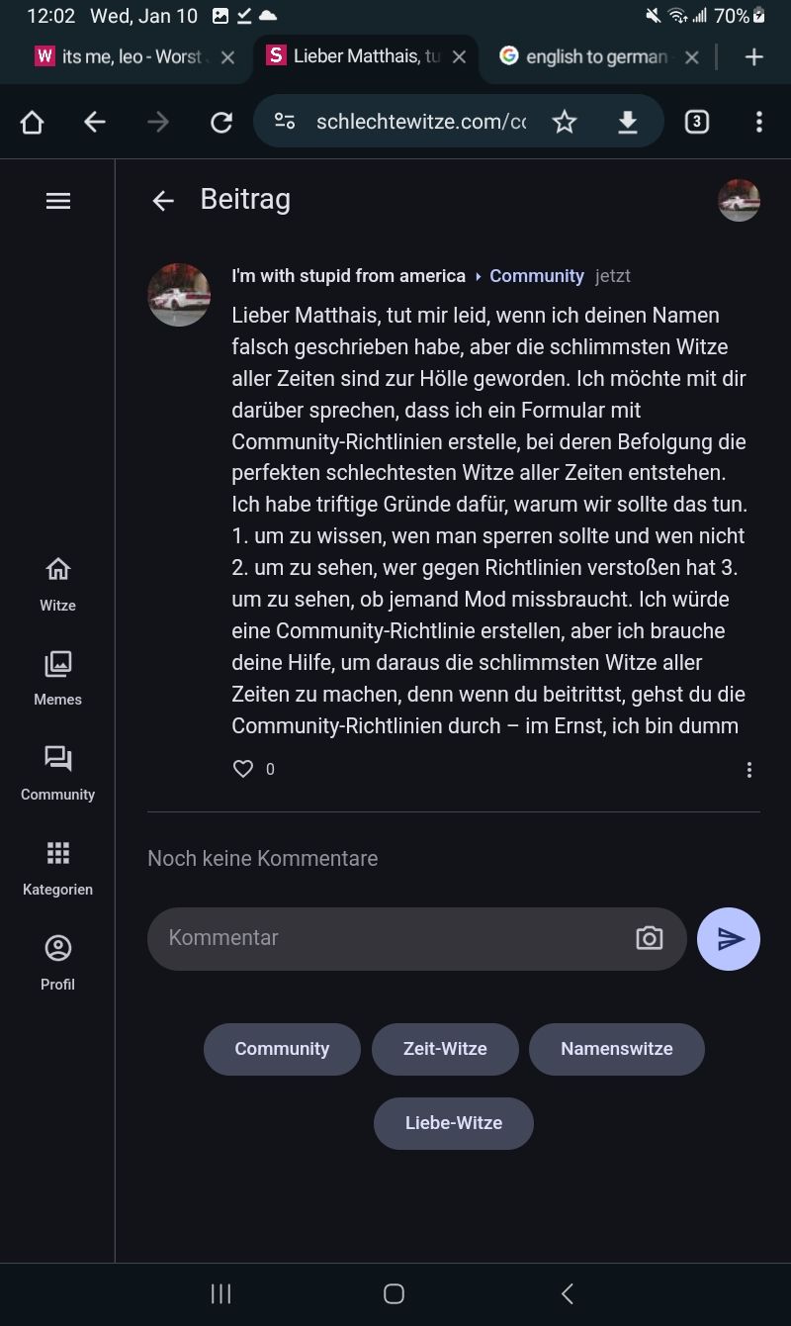Open the Profil page
This screenshot has height=1326, width=791.
[x=58, y=962]
